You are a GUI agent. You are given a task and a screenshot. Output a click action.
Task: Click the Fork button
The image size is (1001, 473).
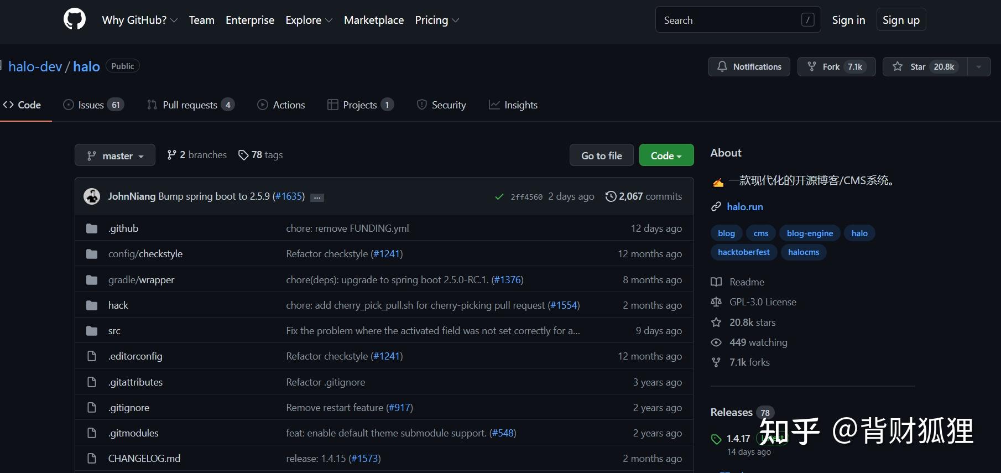(x=836, y=66)
